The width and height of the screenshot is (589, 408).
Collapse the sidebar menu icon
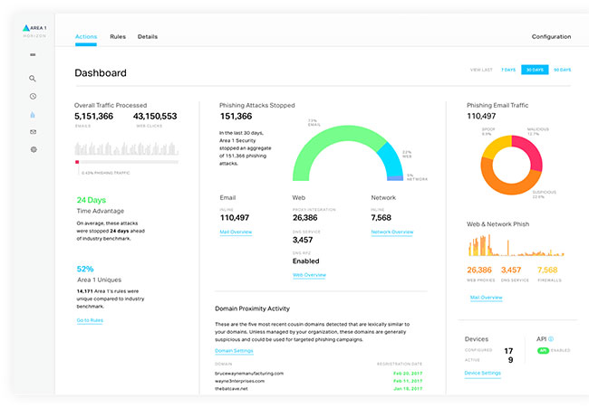33,55
